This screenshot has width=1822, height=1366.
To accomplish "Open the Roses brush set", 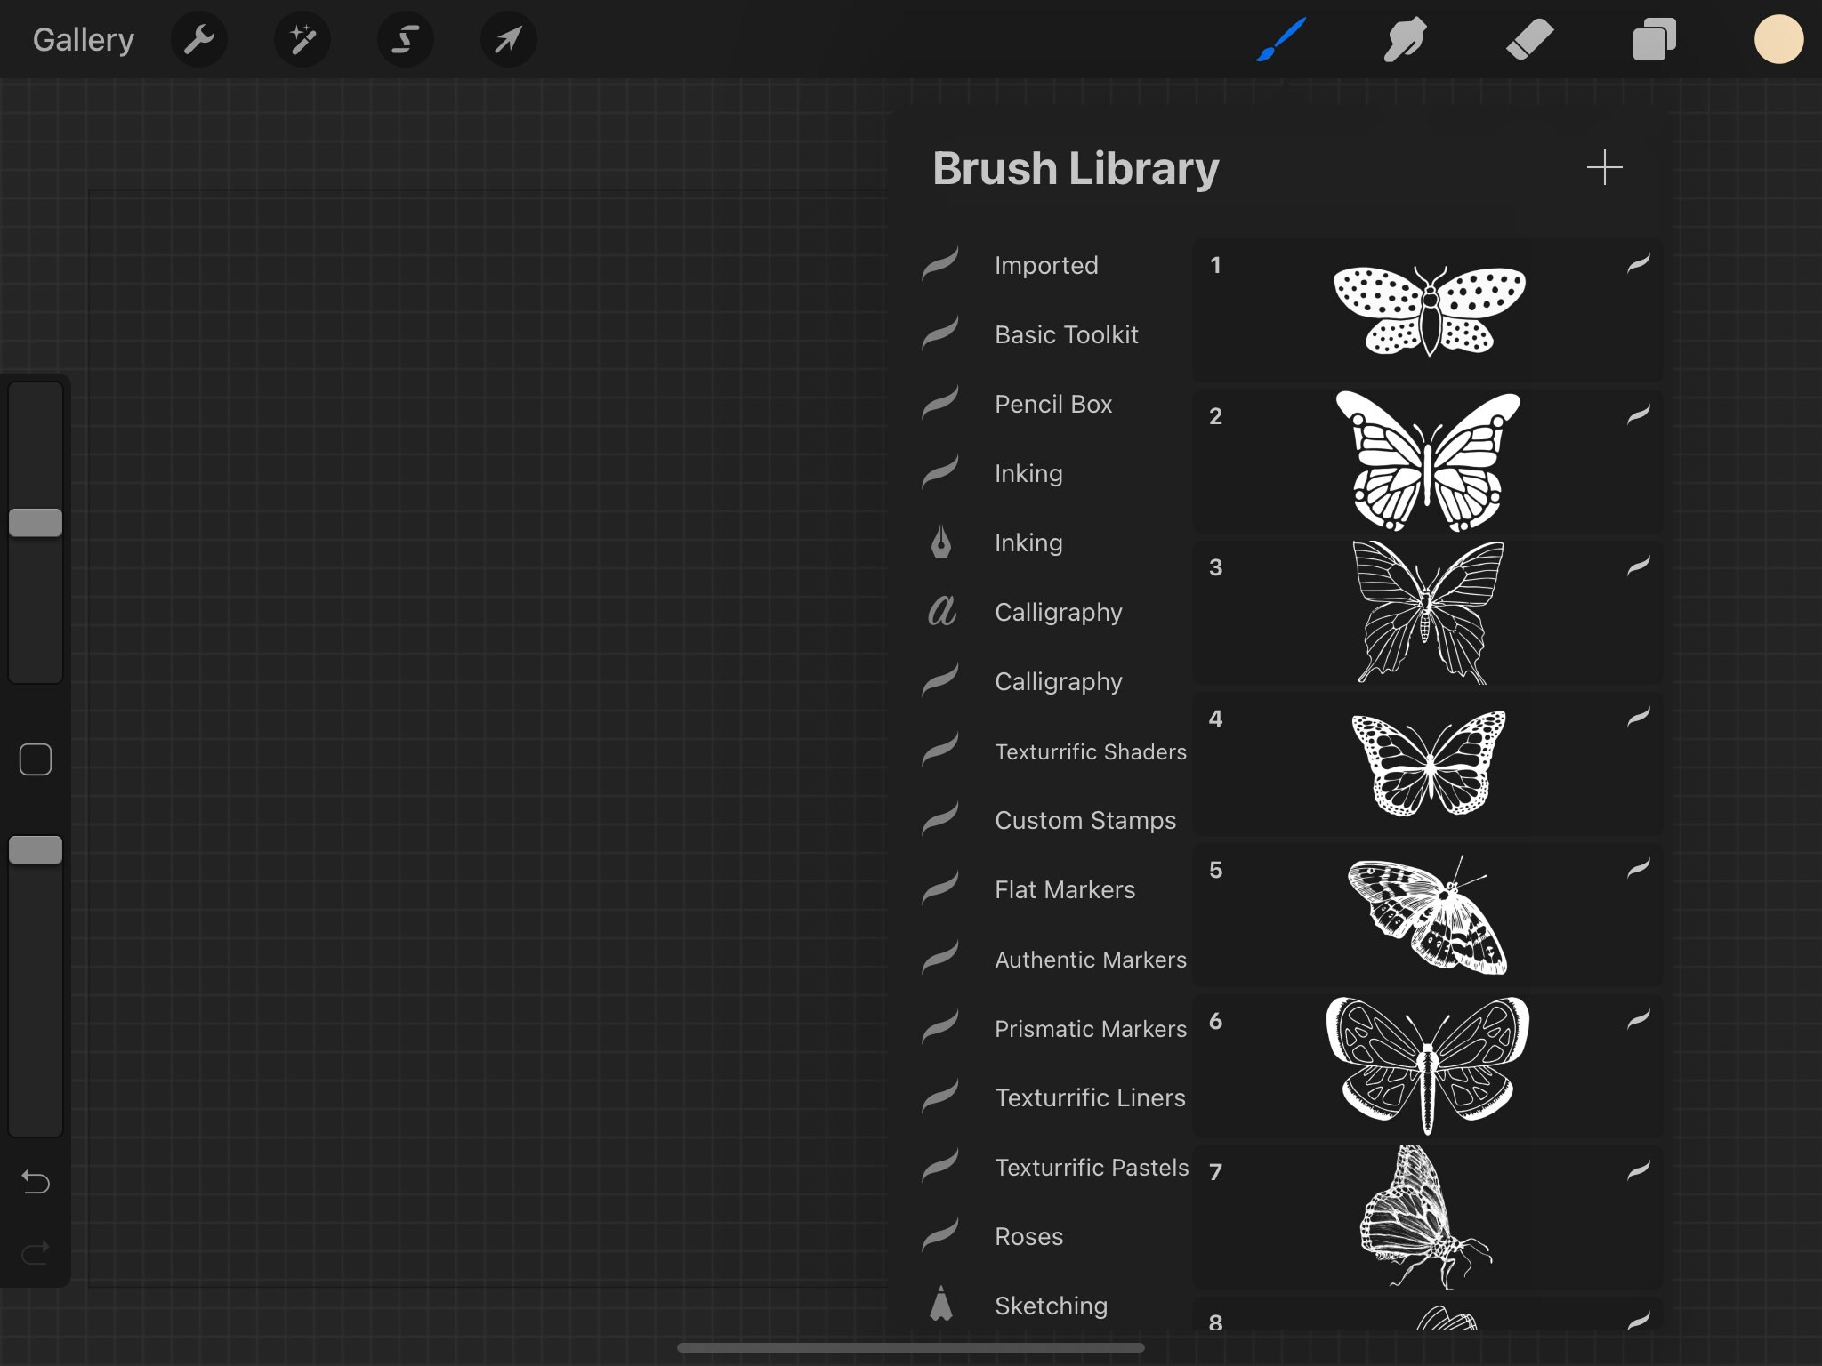I will 1028,1236.
